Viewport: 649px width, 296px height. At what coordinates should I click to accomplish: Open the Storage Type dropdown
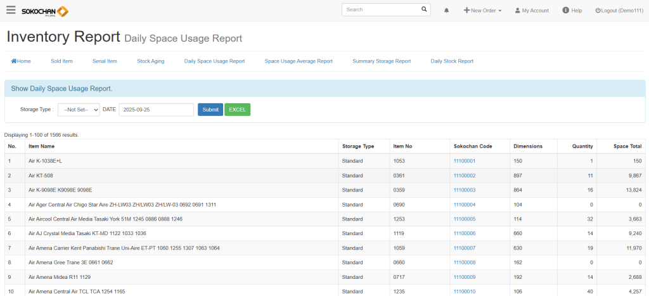[x=79, y=110]
